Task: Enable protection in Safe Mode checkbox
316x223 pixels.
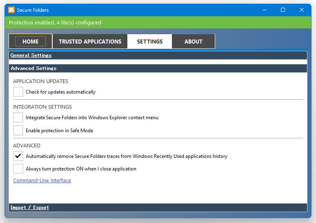Action: tap(18, 131)
